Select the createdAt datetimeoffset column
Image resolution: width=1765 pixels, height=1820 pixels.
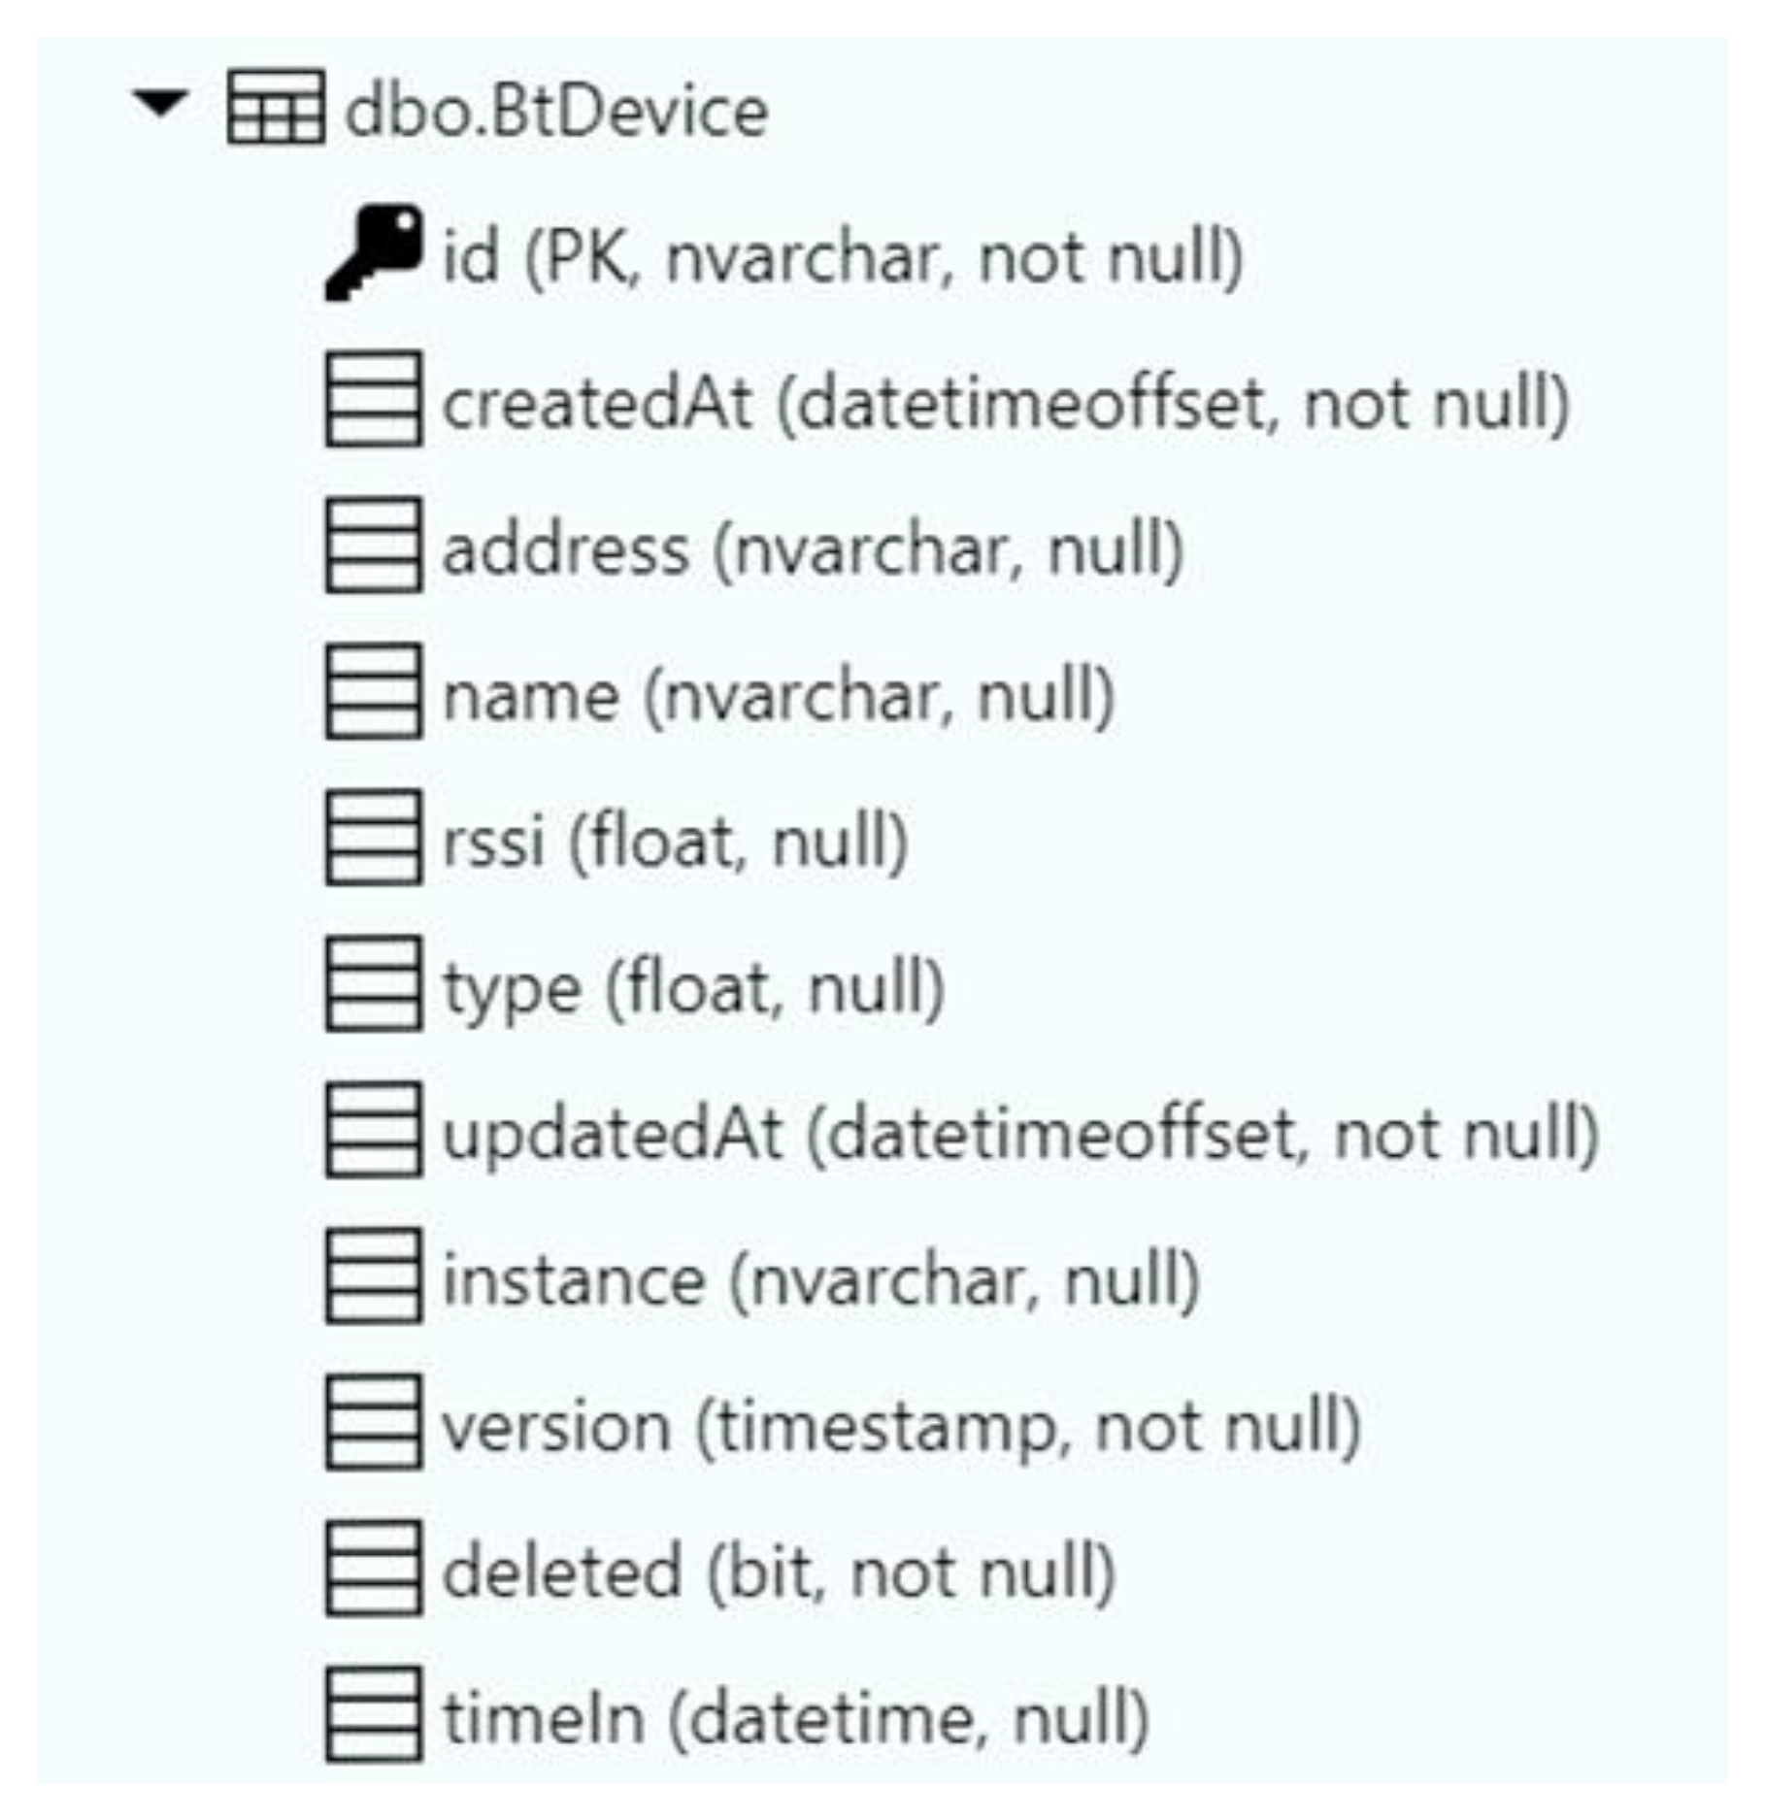[x=1005, y=403]
